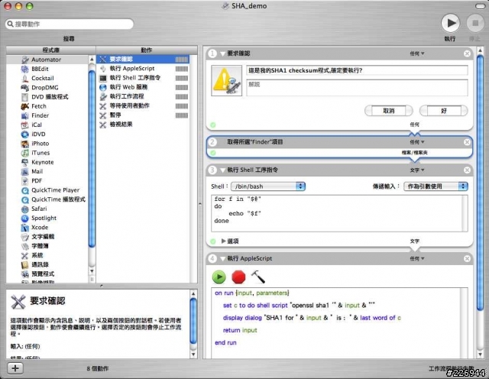Viewport: 489px width, 379px height.
Task: Choose iCal in the library list
Action: [x=47, y=125]
